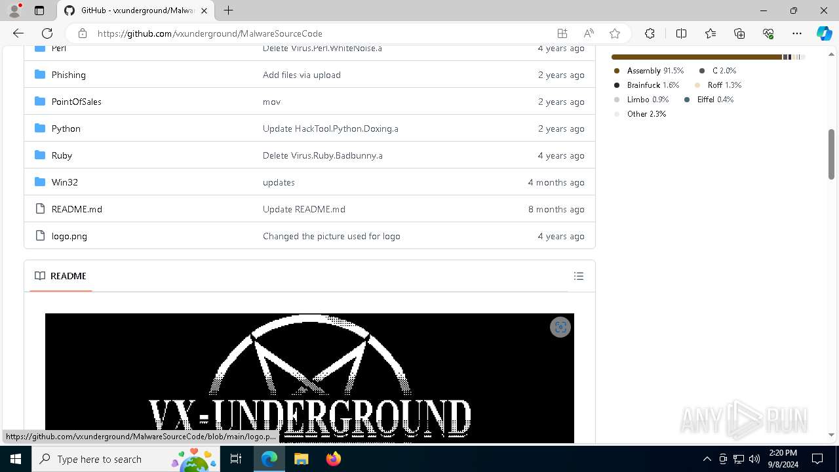Open the Copilot sidebar icon
The height and width of the screenshot is (472, 839).
[x=824, y=33]
